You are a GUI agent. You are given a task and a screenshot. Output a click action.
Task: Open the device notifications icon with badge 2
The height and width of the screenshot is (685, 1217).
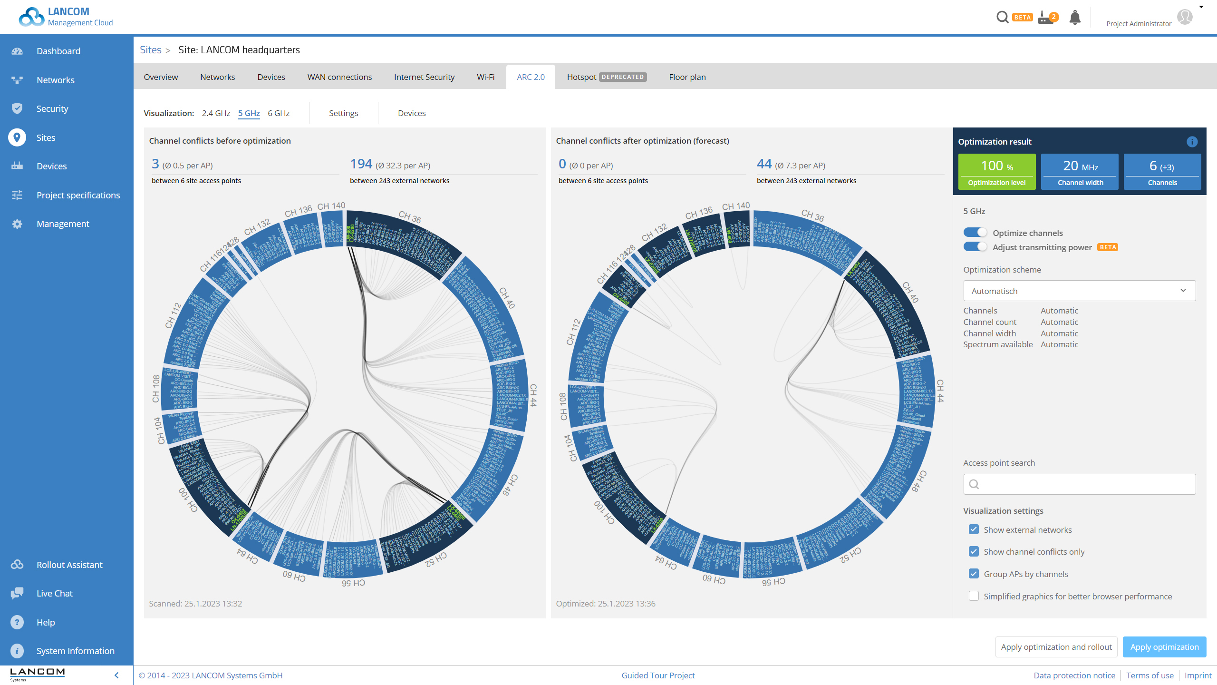click(1047, 18)
